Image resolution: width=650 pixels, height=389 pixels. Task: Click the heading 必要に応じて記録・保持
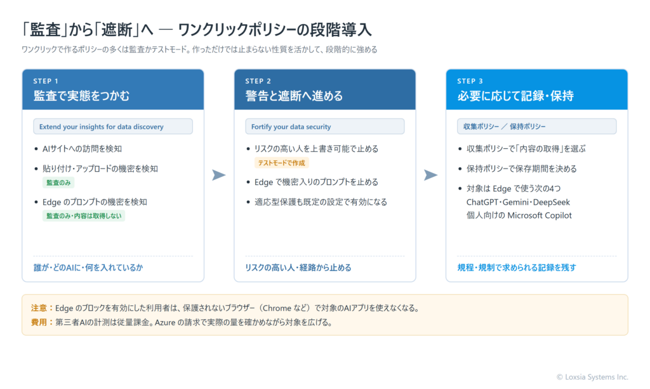pos(515,96)
